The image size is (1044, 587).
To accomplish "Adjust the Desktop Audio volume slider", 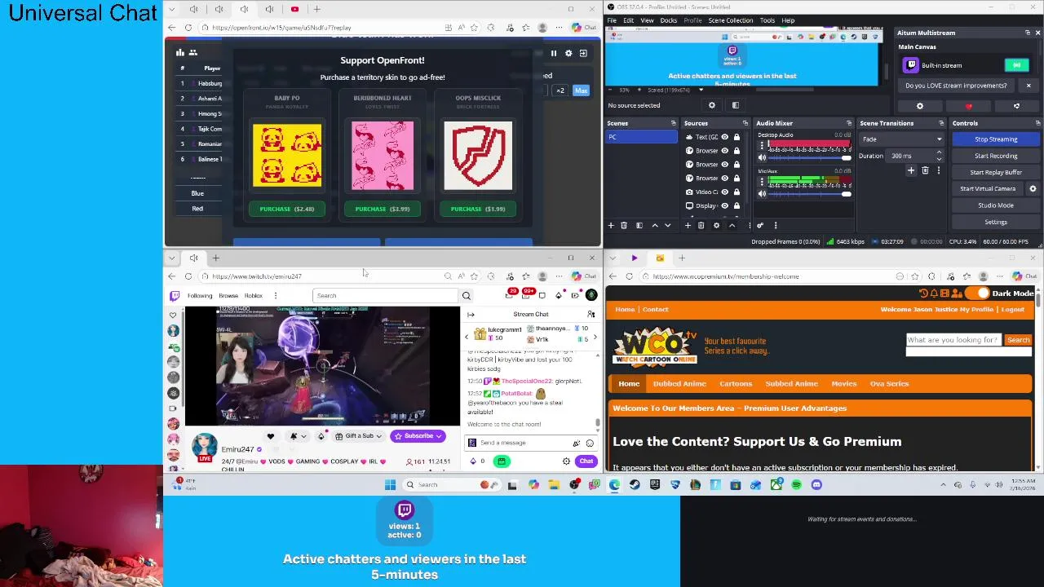I will coord(811,157).
